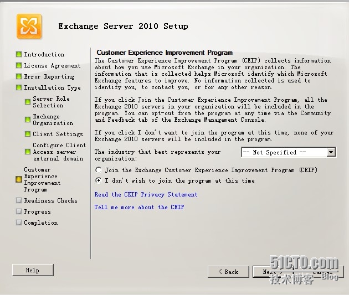Open Tell me more about the CEIP

tap(139, 207)
